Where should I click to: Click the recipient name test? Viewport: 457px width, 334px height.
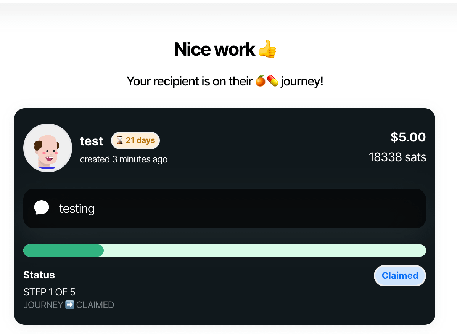click(92, 141)
